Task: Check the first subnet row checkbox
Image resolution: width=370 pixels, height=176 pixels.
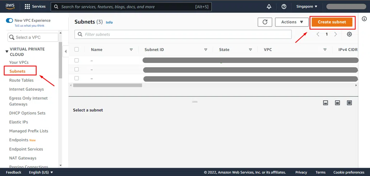Action: pyautogui.click(x=77, y=60)
